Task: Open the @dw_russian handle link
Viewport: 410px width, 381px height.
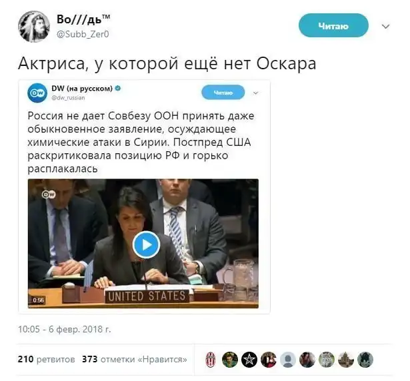Action: (68, 98)
